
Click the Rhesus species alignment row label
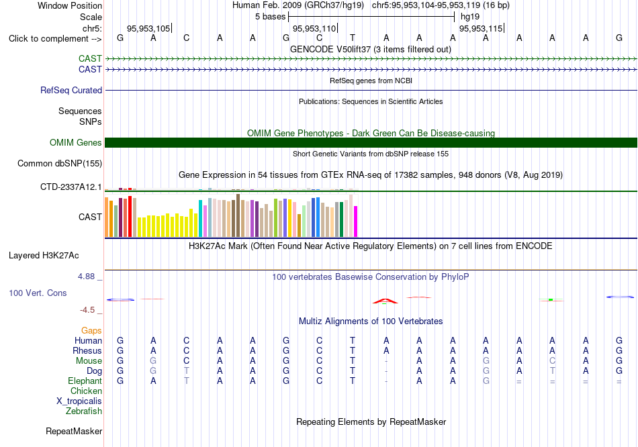pos(87,350)
